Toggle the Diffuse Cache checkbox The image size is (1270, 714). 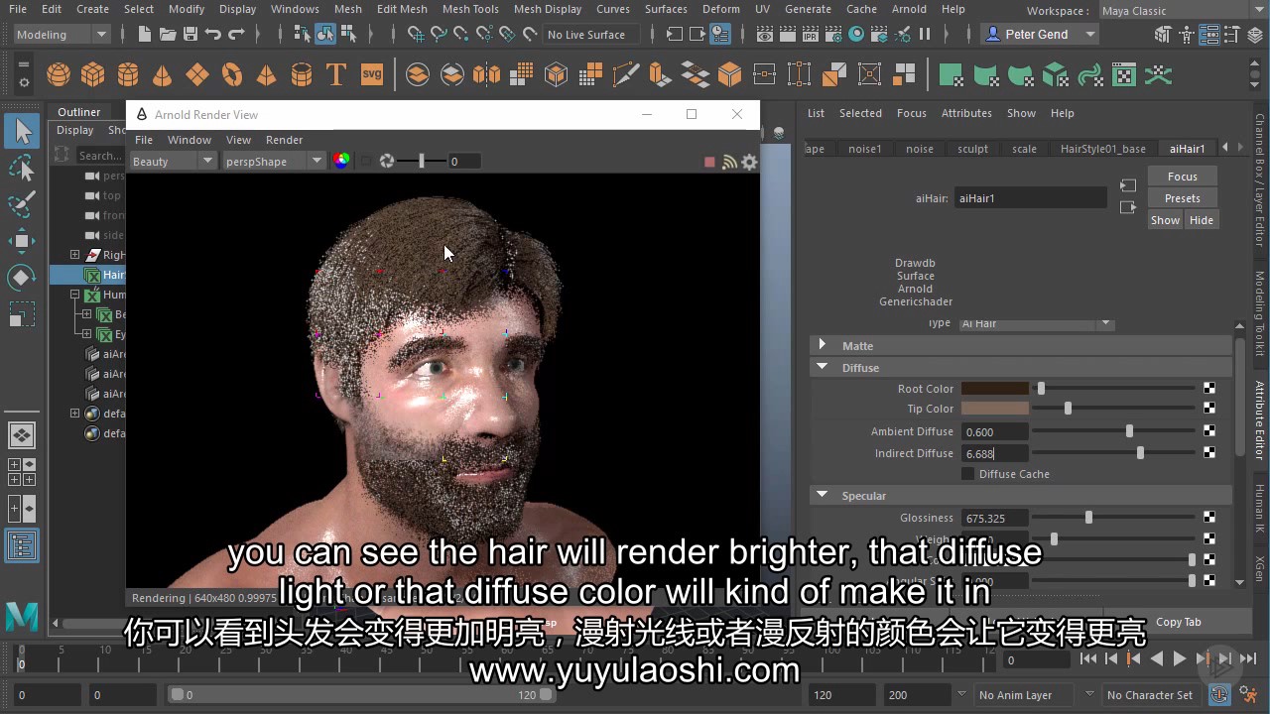968,474
